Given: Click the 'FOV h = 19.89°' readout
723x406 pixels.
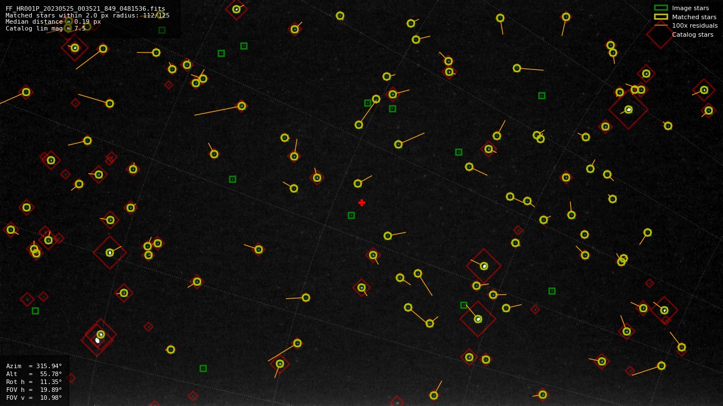Looking at the screenshot, I should [34, 390].
